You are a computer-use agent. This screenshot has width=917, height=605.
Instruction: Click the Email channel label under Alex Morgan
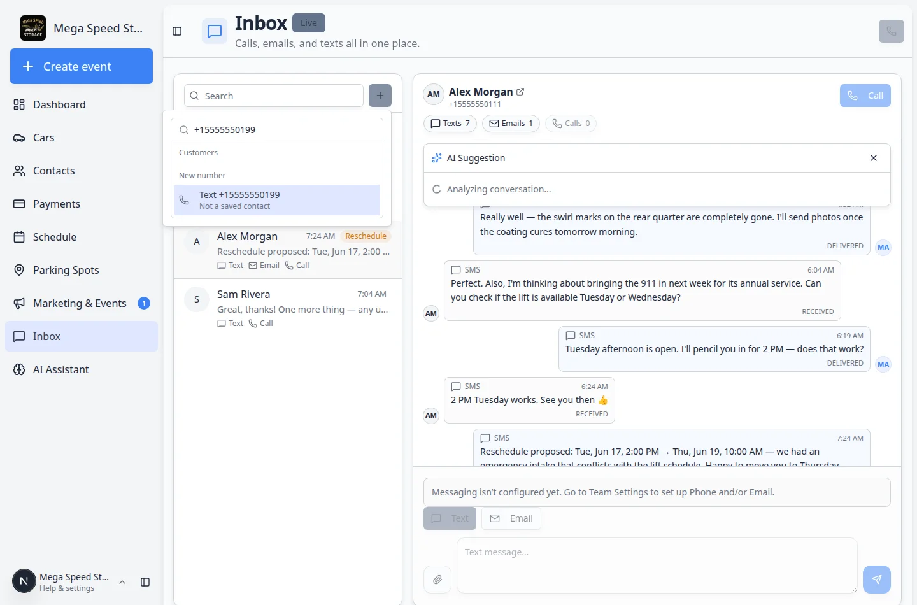pos(264,266)
